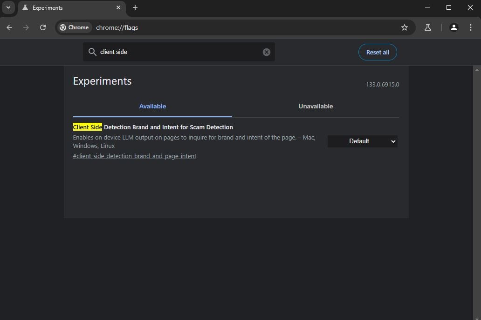Click the scrollbar up arrow
481x320 pixels.
(476, 70)
